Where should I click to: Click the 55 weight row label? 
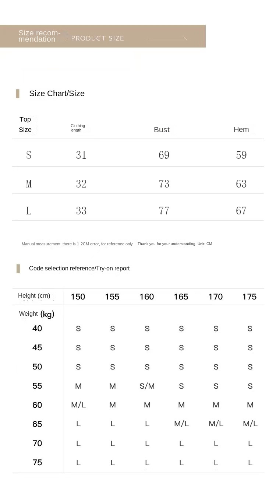tap(37, 386)
